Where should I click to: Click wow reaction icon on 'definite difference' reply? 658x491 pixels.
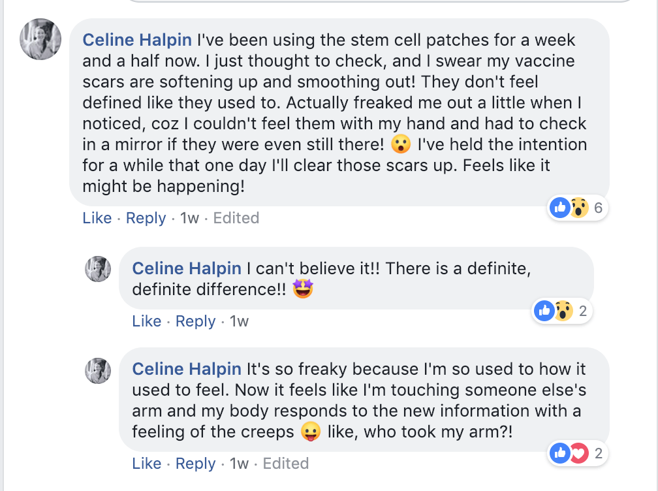[562, 311]
